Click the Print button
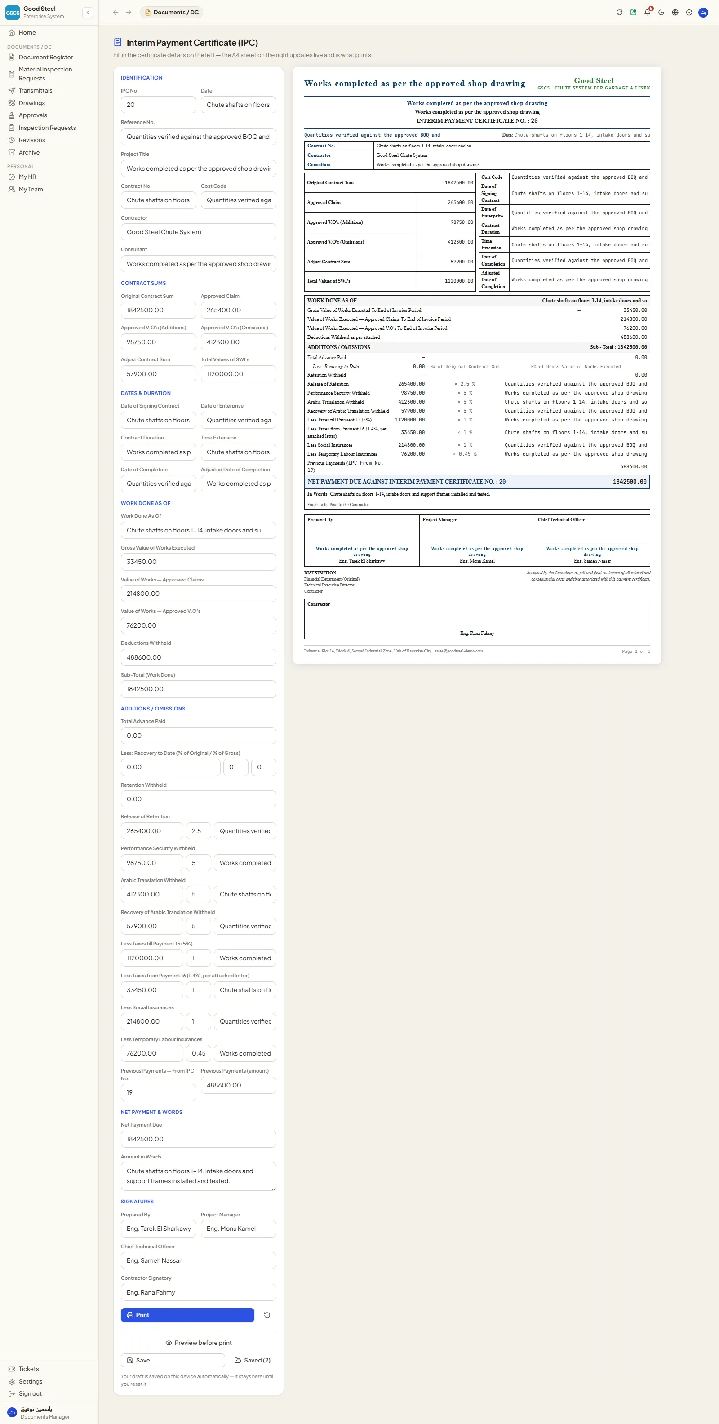719x1424 pixels. 187,1315
